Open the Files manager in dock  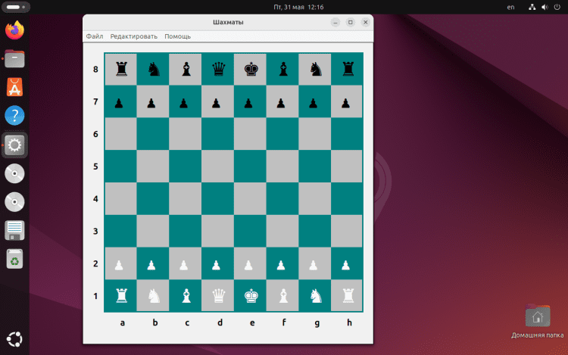tap(14, 58)
